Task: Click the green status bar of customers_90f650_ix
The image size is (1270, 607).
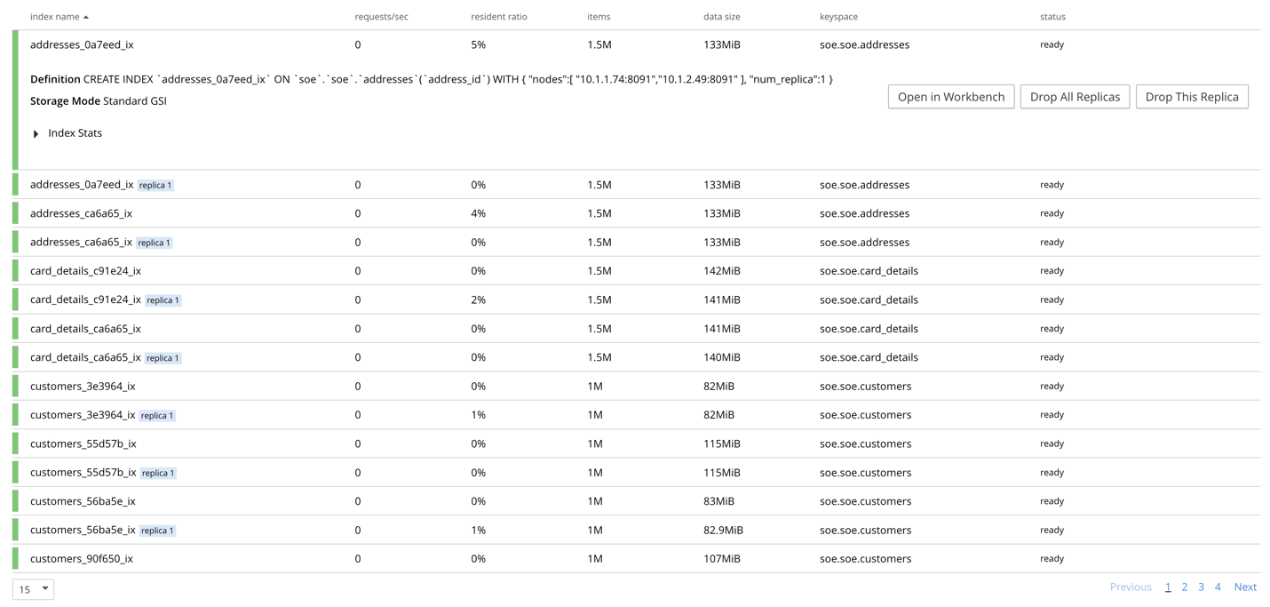Action: 16,558
